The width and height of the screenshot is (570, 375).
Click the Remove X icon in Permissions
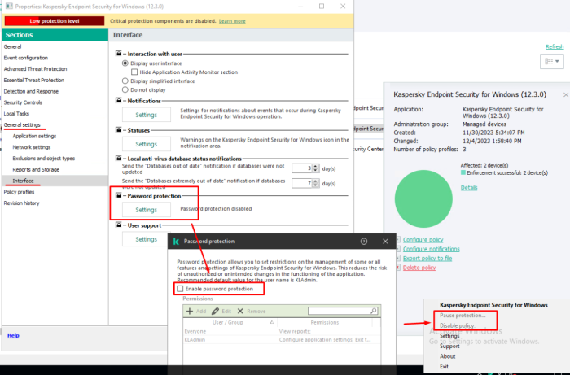[x=240, y=311]
